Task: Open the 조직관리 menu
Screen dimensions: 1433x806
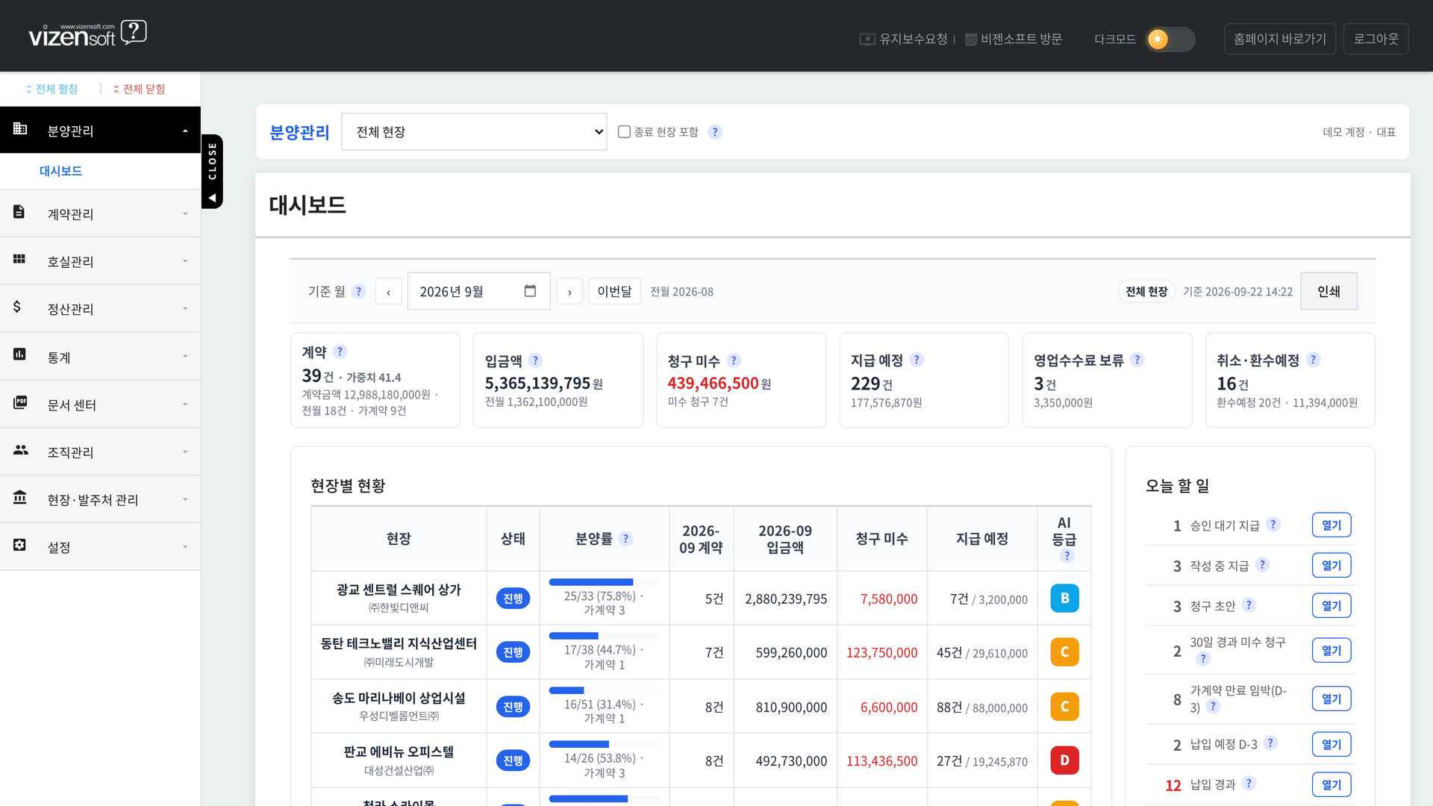Action: [100, 452]
